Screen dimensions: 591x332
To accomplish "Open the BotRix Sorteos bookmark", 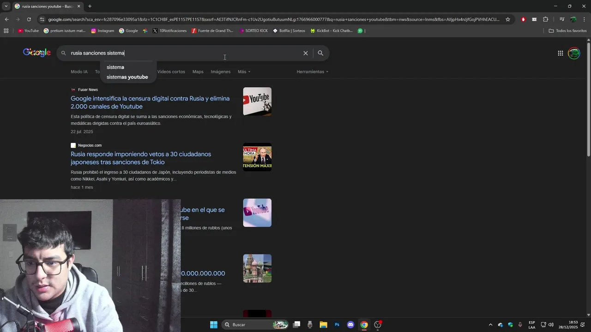I will pyautogui.click(x=289, y=31).
